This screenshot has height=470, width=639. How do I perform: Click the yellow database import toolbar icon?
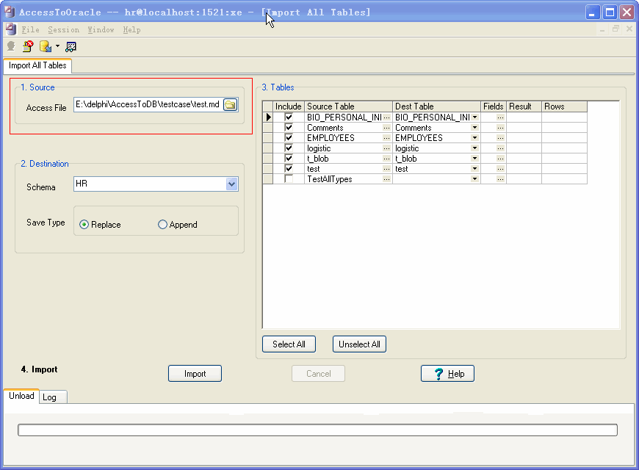[x=46, y=46]
